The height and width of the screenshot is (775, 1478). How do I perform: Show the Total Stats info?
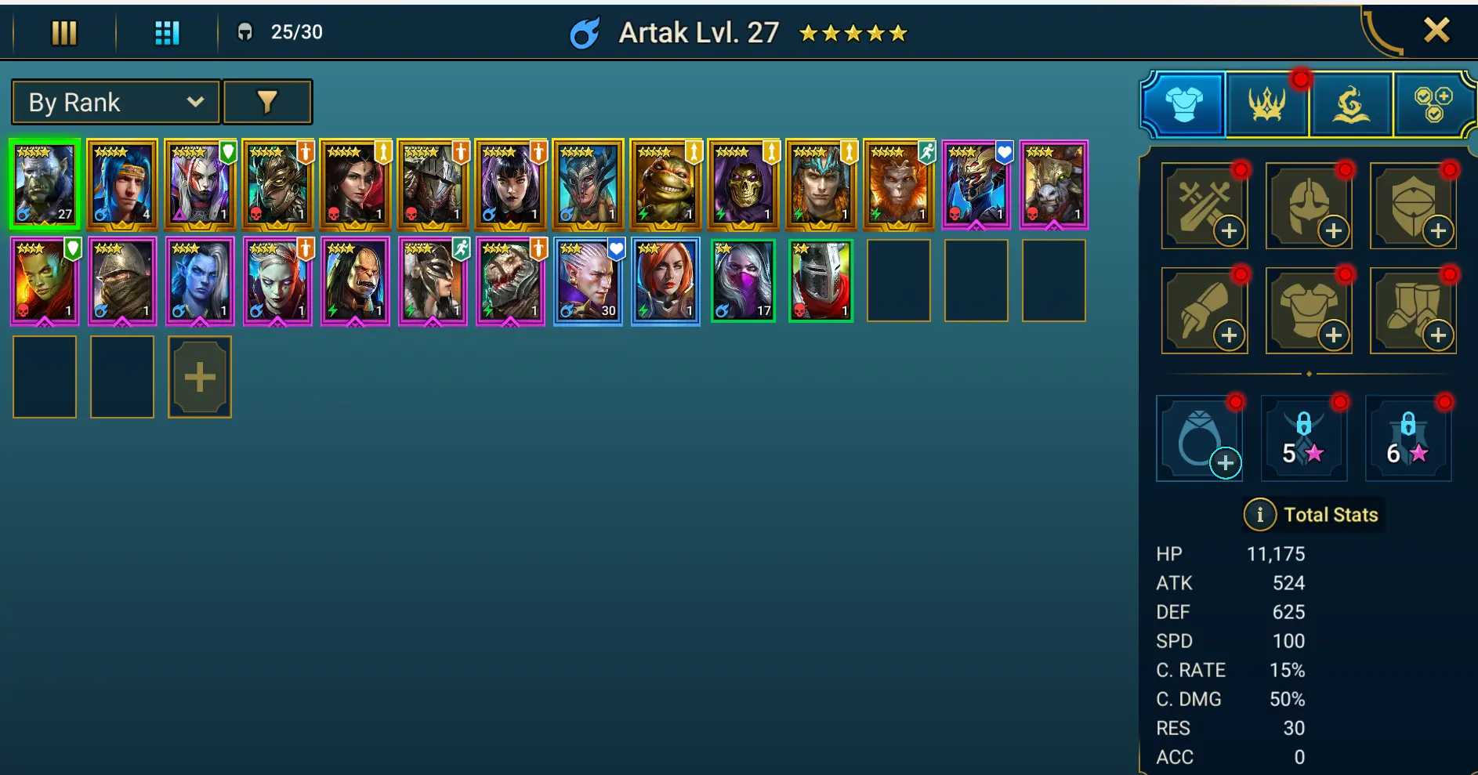tap(1259, 515)
